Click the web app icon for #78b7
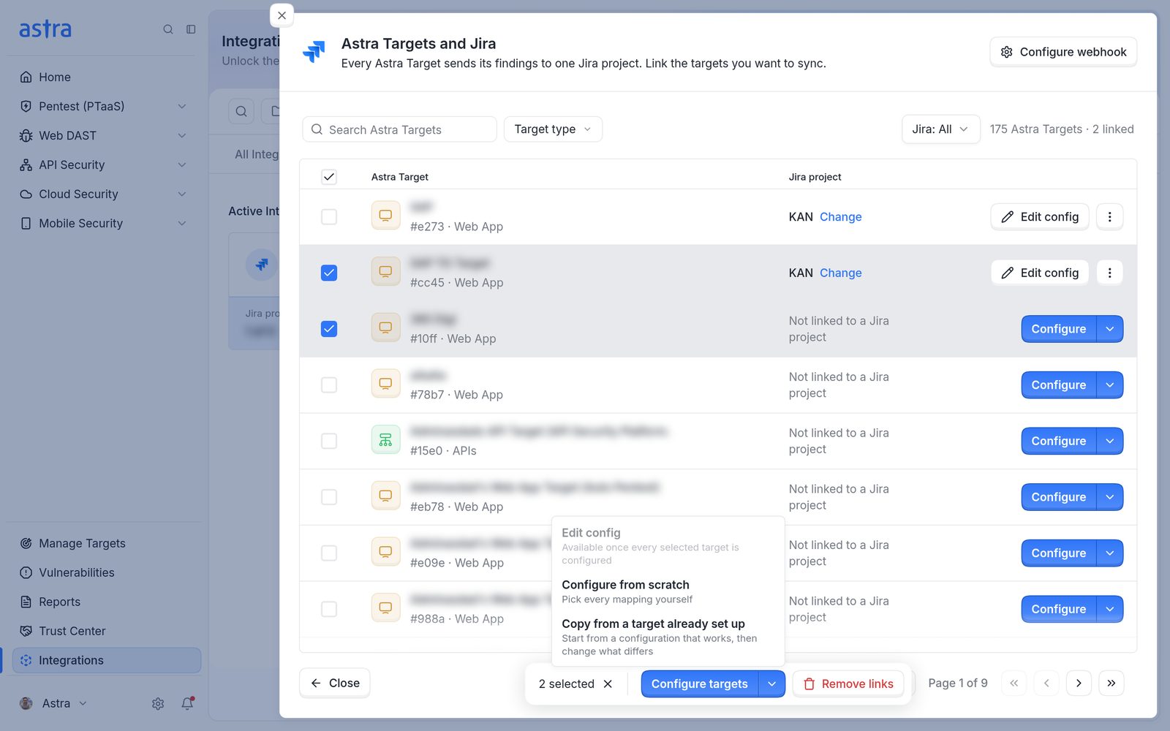This screenshot has height=731, width=1170. 385,385
